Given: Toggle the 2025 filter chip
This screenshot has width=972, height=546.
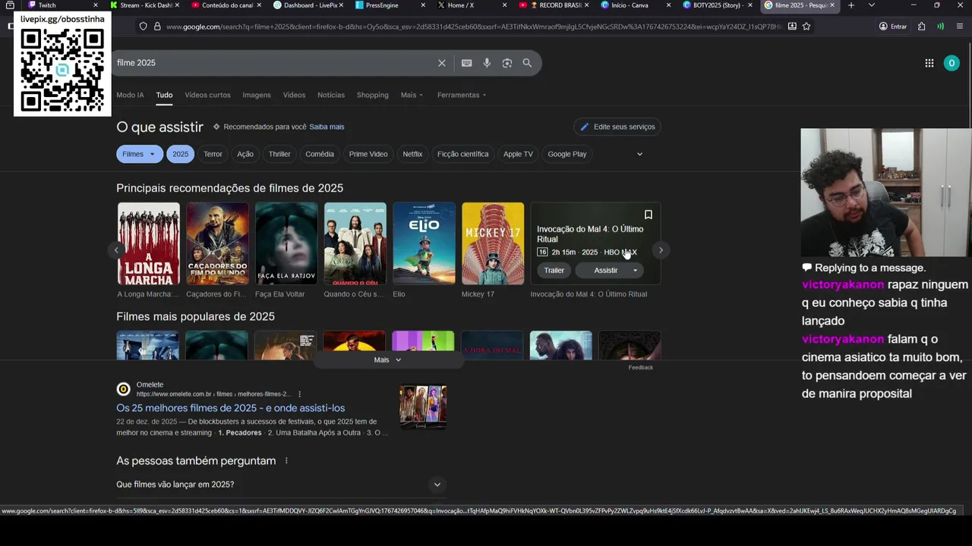Looking at the screenshot, I should point(180,154).
